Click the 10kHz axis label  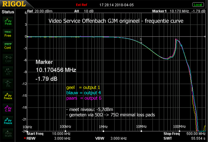pos(27,127)
